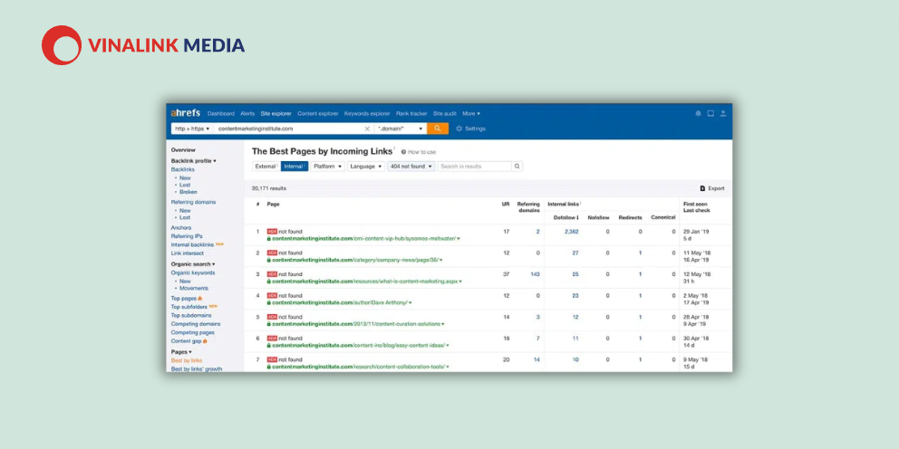
Task: Click the orange search magnifier button
Action: 438,129
